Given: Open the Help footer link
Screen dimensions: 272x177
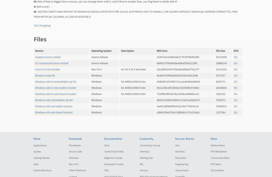Looking at the screenshot, I should (x=36, y=164).
